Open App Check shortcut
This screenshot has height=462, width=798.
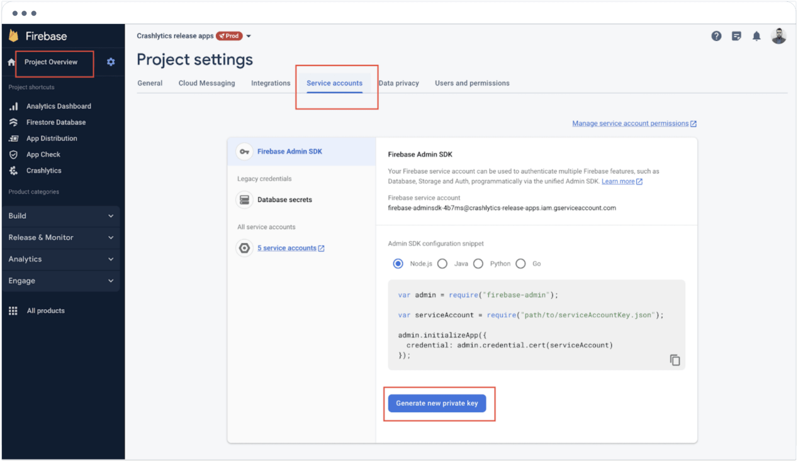tap(43, 154)
